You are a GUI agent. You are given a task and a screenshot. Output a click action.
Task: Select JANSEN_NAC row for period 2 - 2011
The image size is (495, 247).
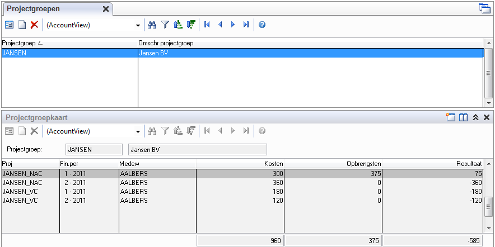(242, 183)
